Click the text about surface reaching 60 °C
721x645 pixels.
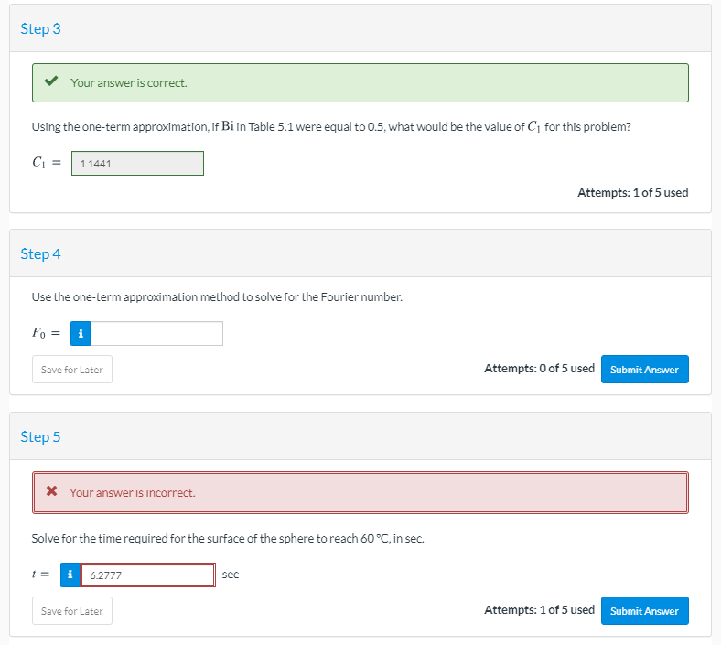coord(228,538)
